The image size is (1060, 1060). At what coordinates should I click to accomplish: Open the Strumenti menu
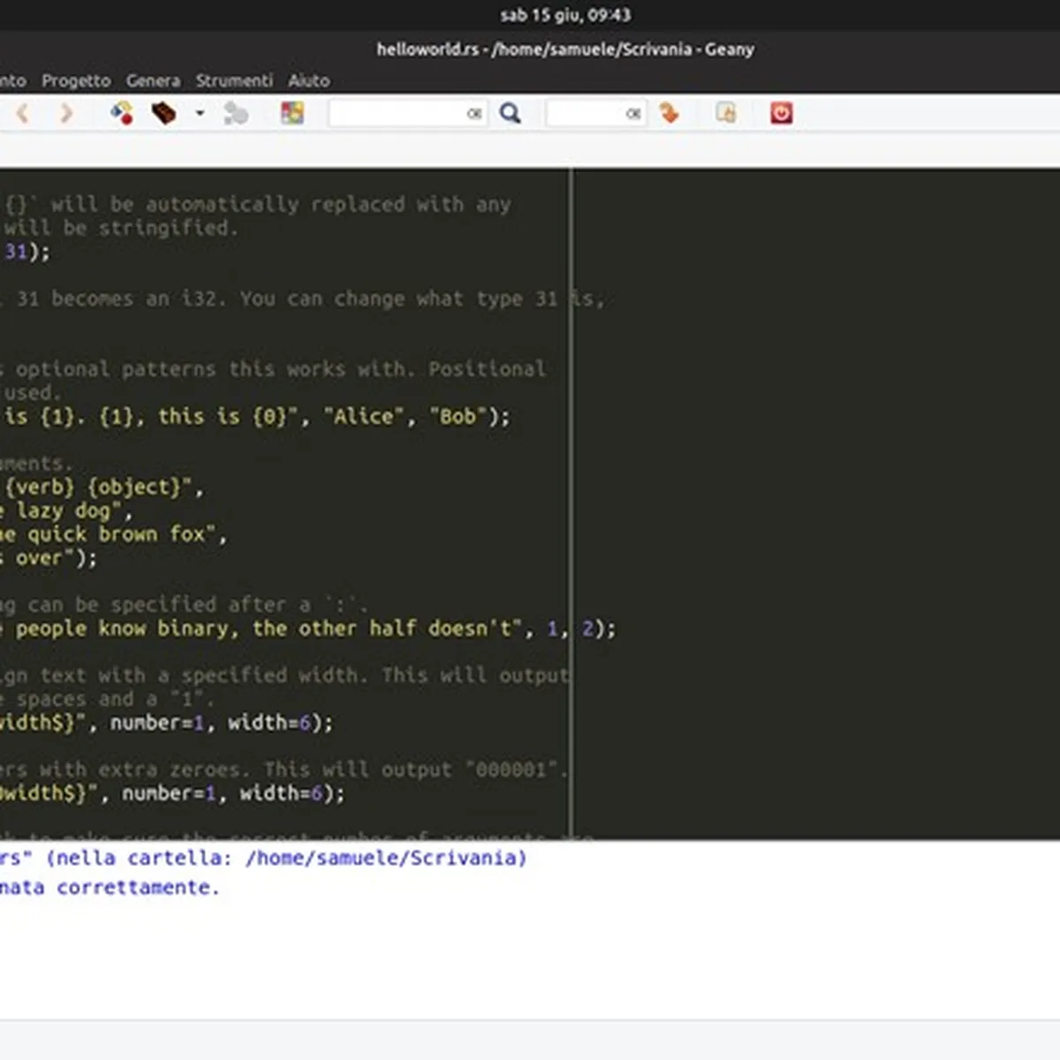(x=234, y=80)
